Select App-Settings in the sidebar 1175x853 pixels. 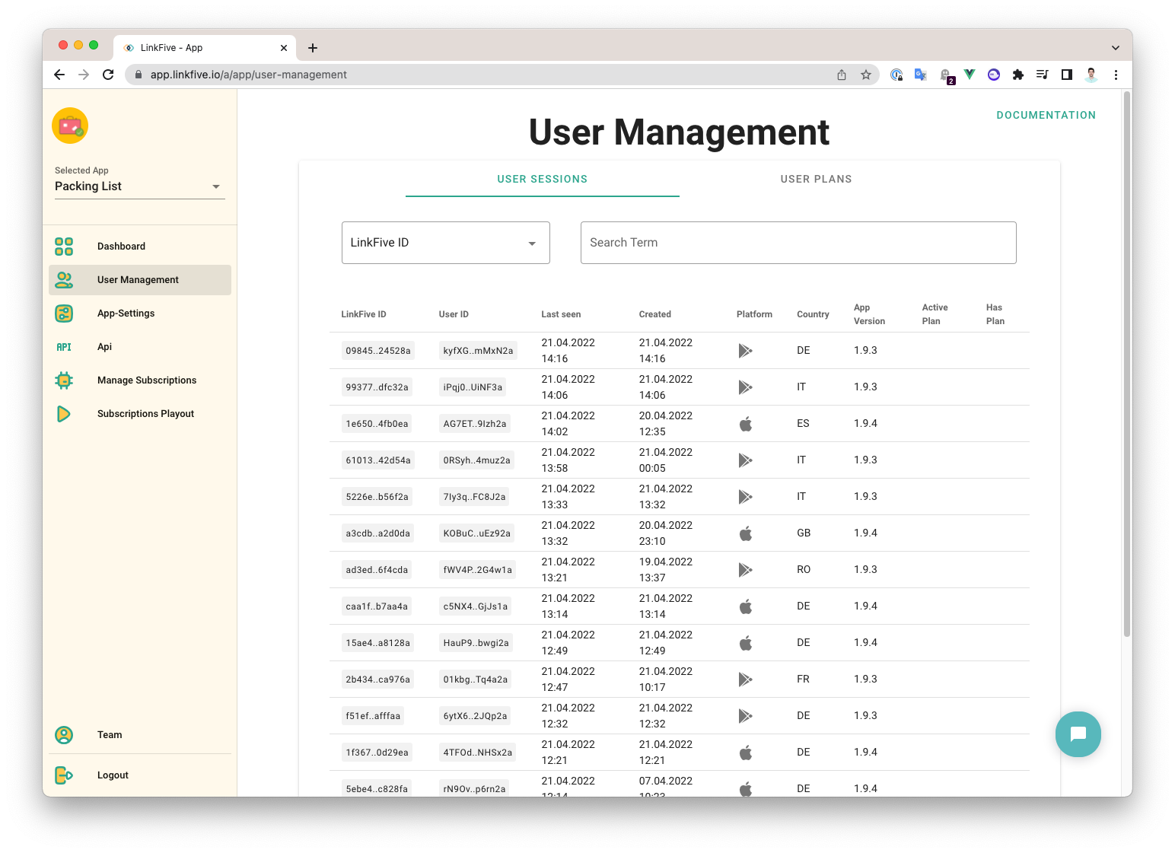click(x=140, y=314)
